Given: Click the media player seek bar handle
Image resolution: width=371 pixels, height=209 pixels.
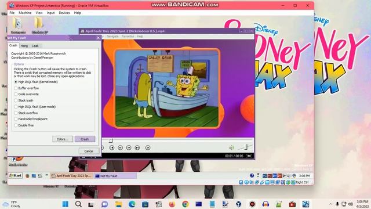Looking at the screenshot, I should 111,140.
